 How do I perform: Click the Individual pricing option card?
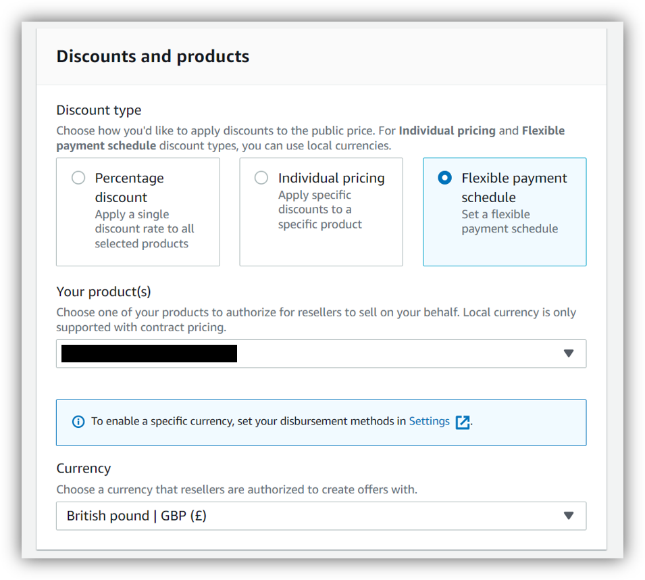click(321, 212)
